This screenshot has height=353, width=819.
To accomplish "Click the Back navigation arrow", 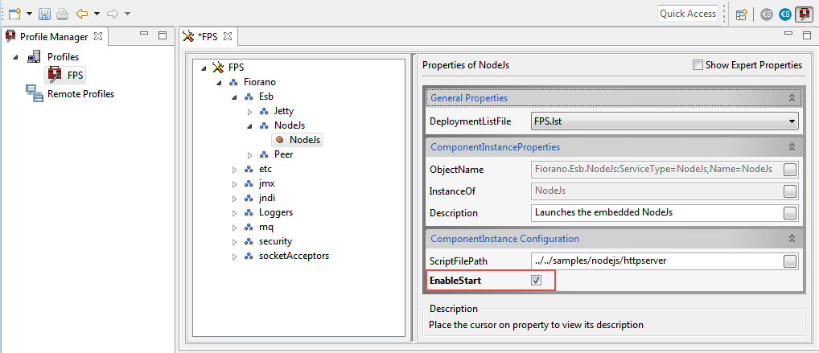I will tap(81, 14).
